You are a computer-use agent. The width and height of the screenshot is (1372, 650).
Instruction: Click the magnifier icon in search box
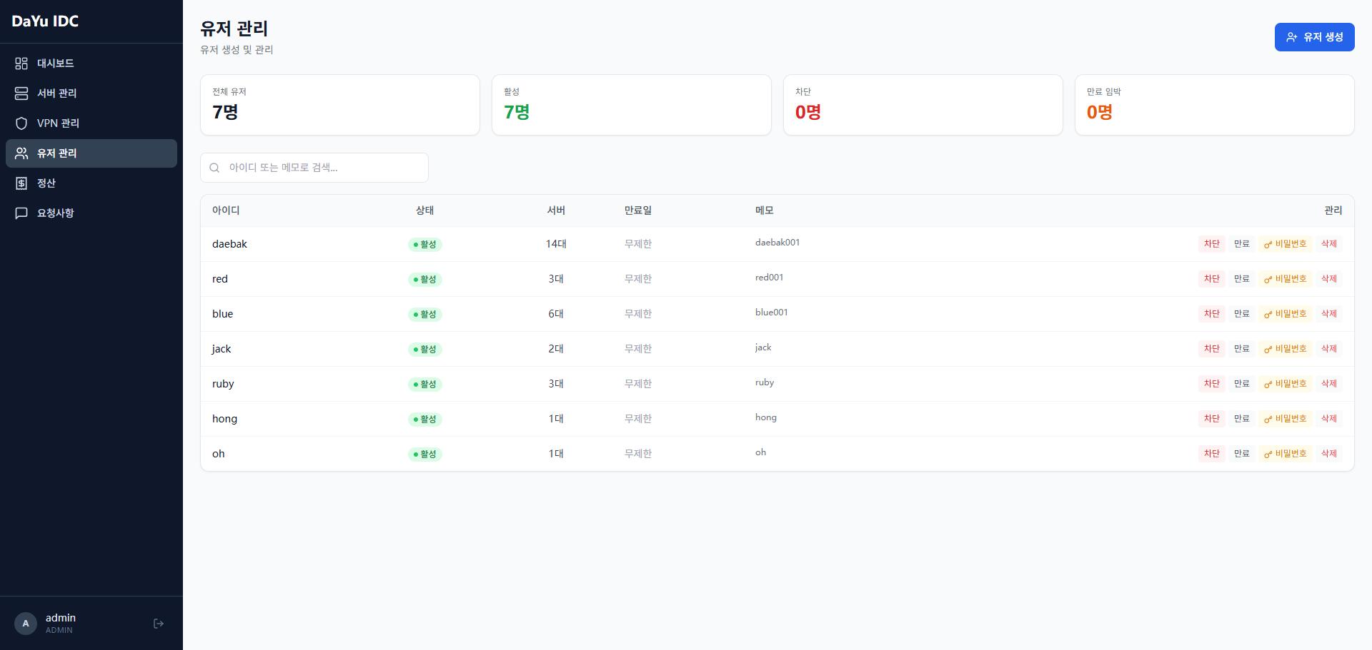click(214, 168)
